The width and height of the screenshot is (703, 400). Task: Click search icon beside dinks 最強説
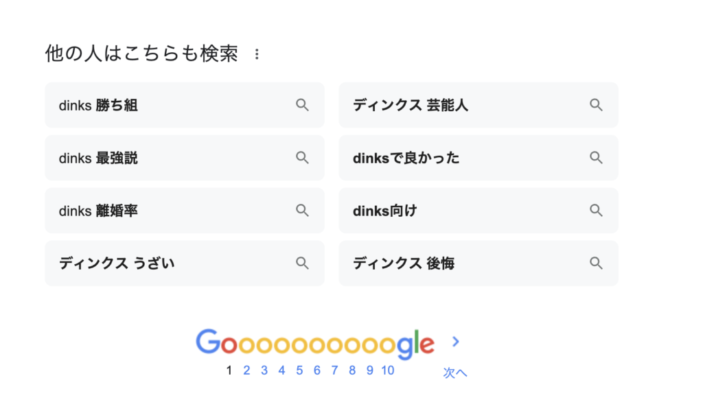pyautogui.click(x=302, y=158)
